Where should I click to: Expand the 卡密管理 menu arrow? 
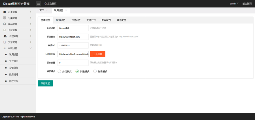(31, 30)
